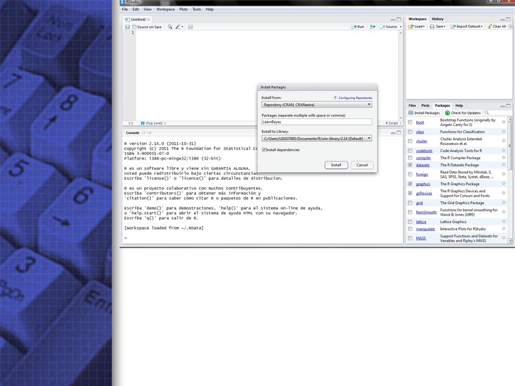Image resolution: width=515 pixels, height=386 pixels.
Task: Click the Packages field containing LearnBayes
Action: [x=317, y=122]
